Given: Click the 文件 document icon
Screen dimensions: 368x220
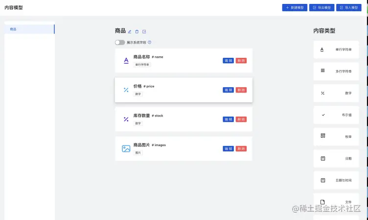Looking at the screenshot, I should [322, 202].
